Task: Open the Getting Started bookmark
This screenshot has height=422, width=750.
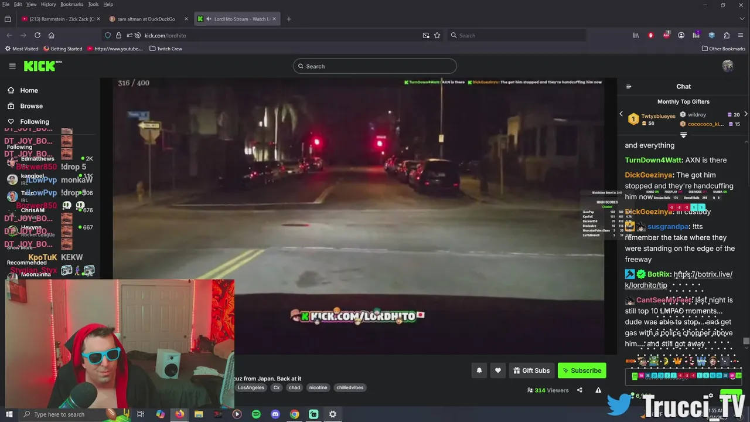Action: tap(63, 49)
